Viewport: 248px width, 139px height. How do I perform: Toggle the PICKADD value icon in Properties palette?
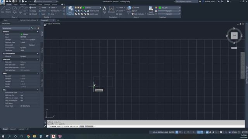tap(32, 28)
